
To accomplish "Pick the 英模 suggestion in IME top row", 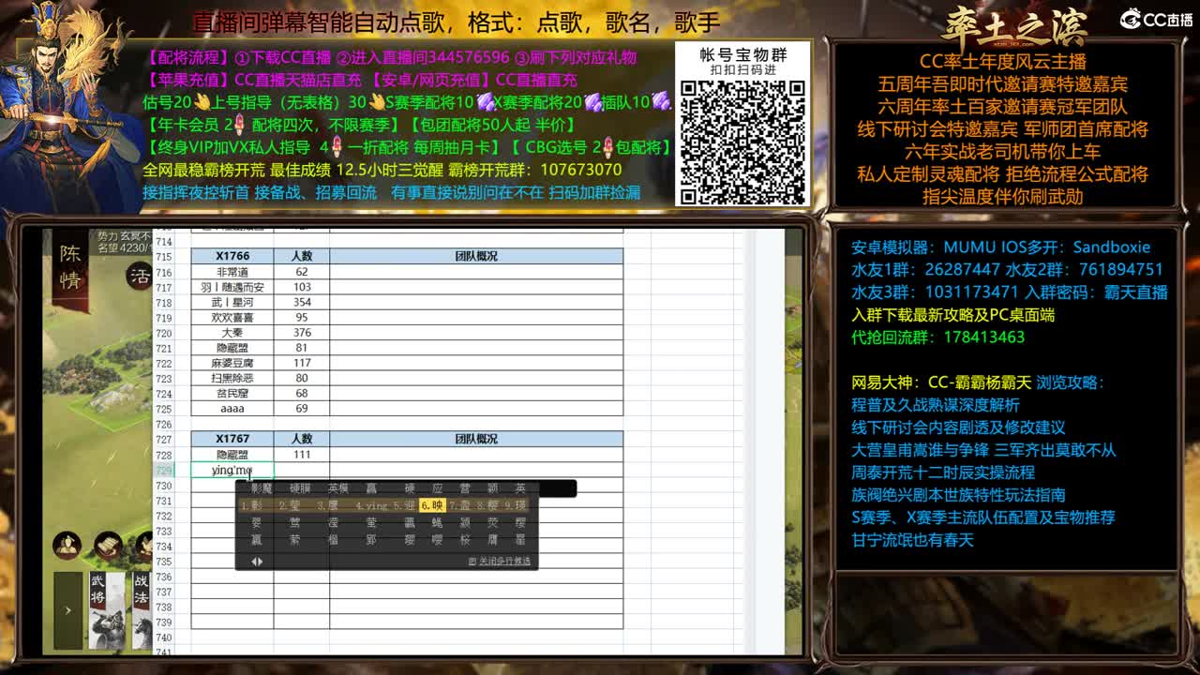I will pos(338,488).
